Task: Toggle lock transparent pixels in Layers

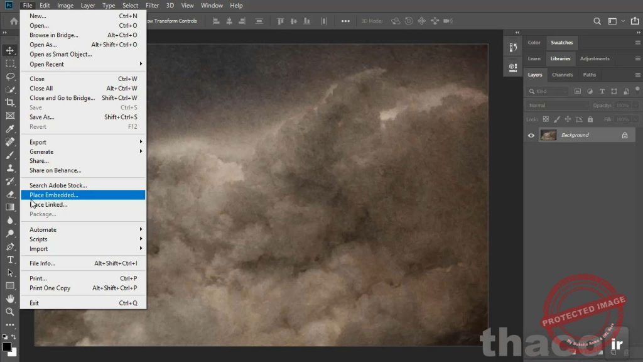Action: click(546, 119)
